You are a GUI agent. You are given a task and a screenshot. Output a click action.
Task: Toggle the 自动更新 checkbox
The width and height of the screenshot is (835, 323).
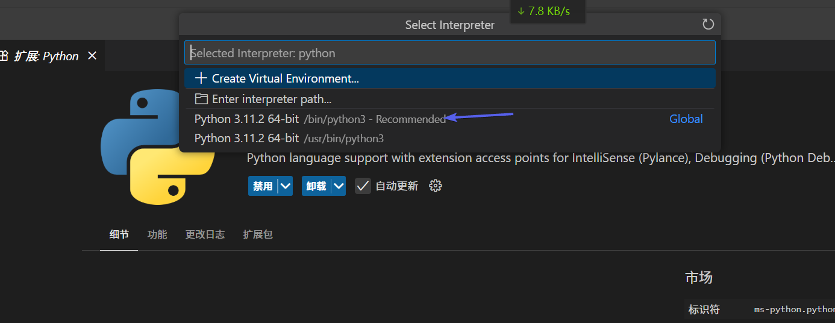(363, 186)
